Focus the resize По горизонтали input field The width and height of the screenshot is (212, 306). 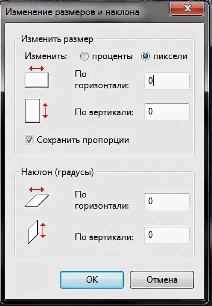pos(166,81)
